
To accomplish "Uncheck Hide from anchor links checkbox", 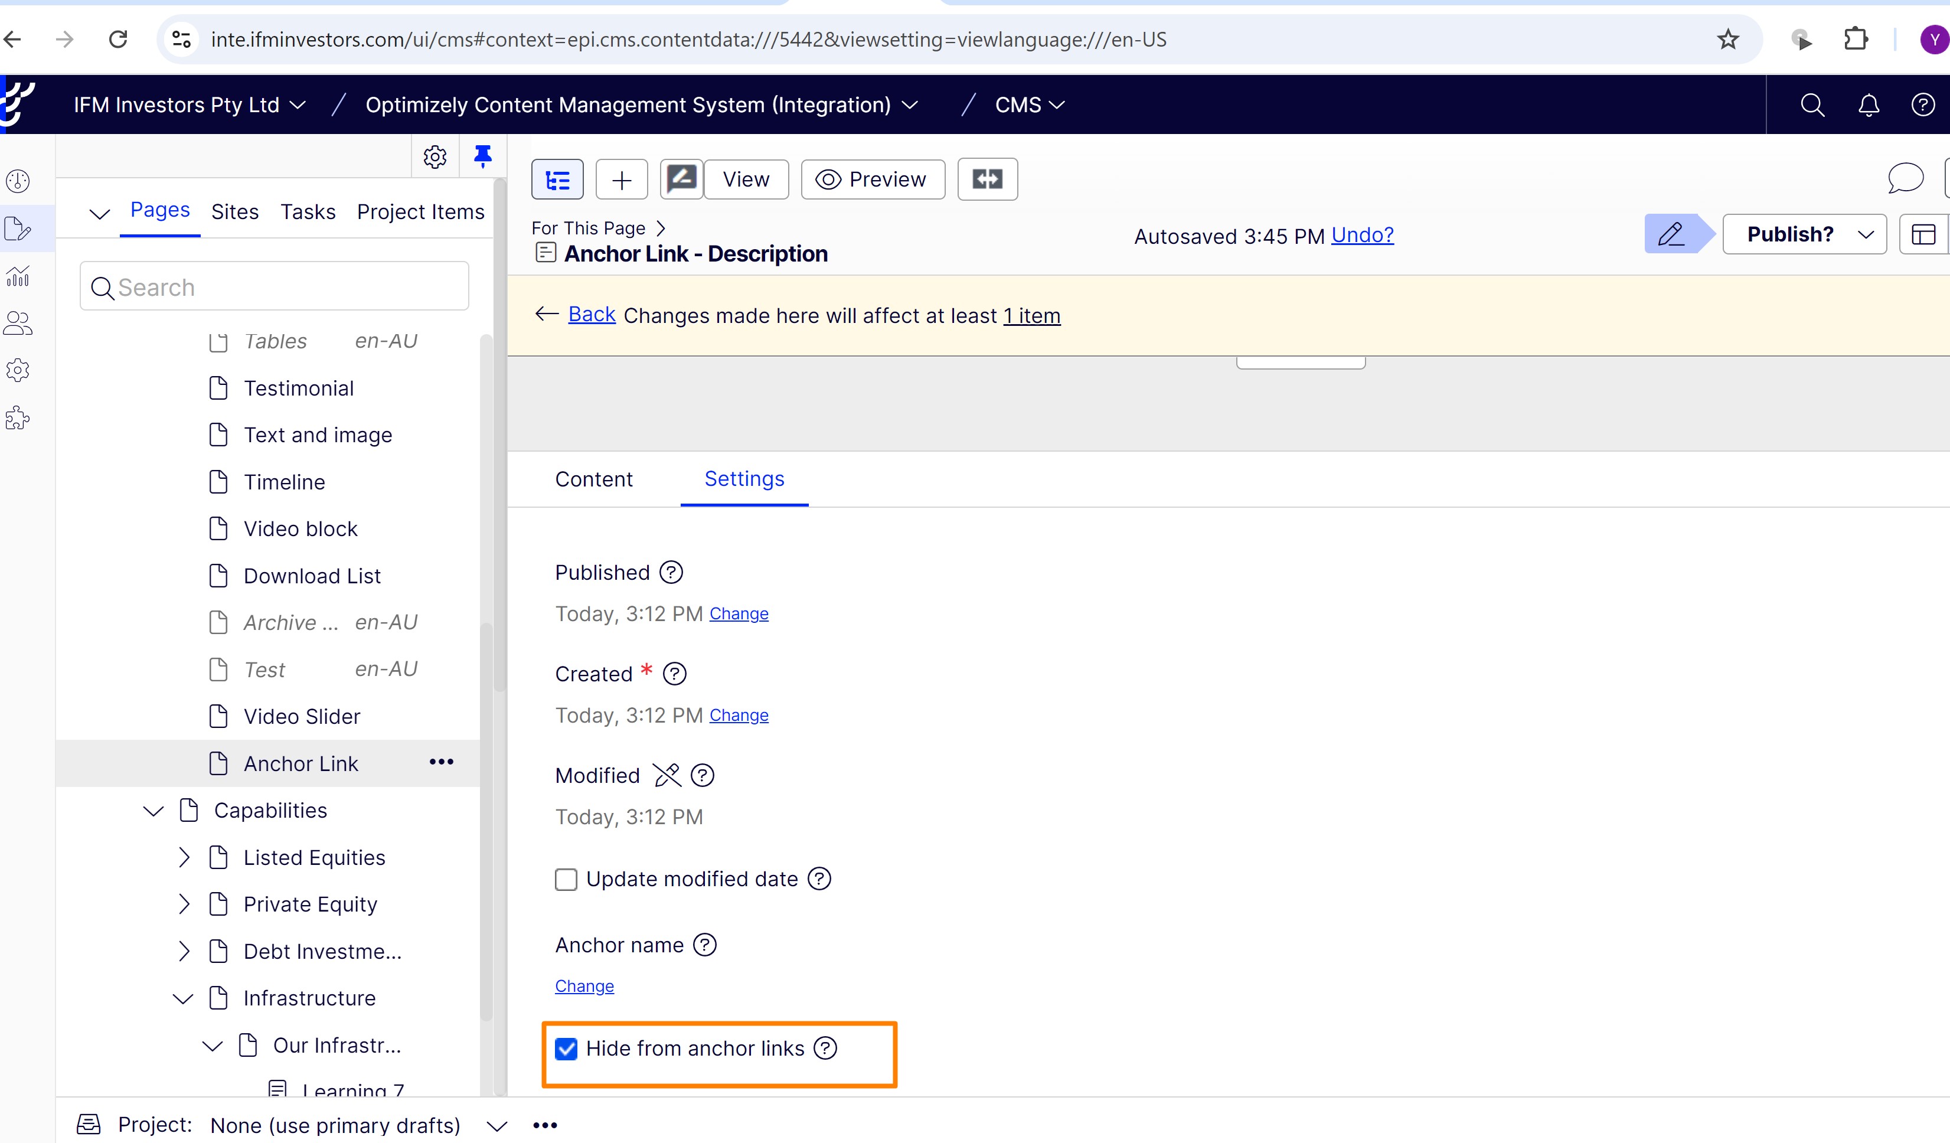I will point(566,1049).
